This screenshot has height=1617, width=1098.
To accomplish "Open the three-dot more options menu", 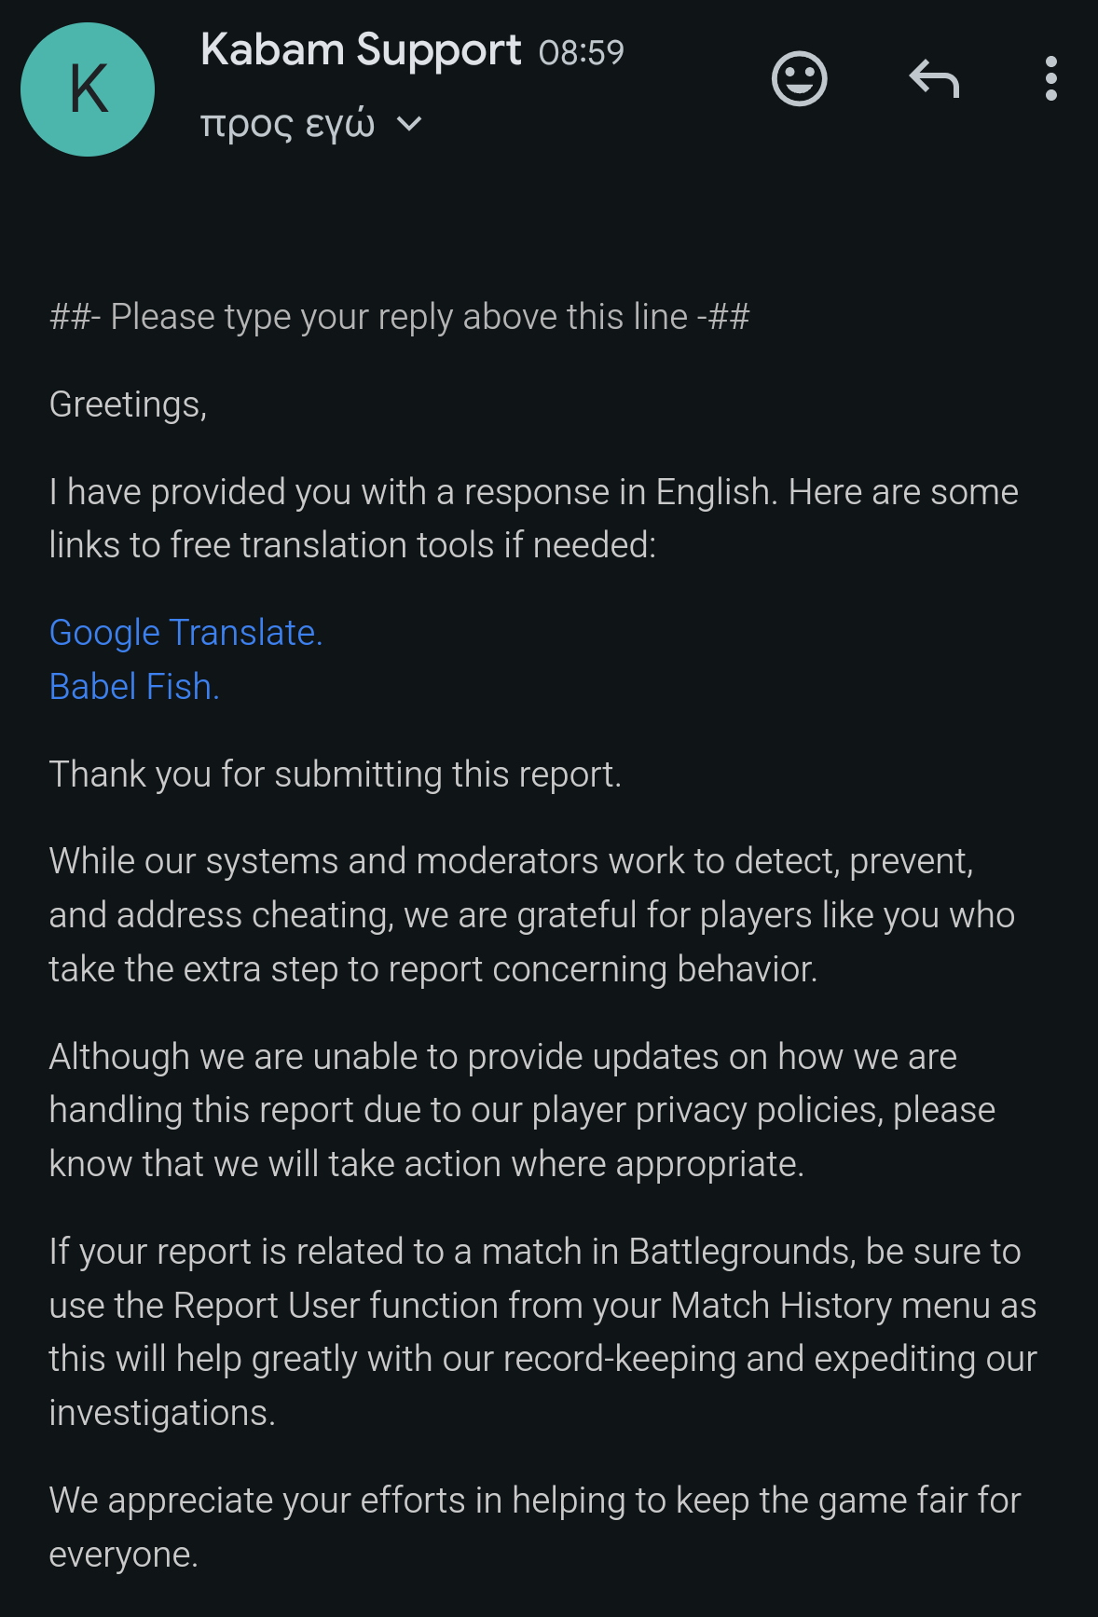I will [1051, 79].
